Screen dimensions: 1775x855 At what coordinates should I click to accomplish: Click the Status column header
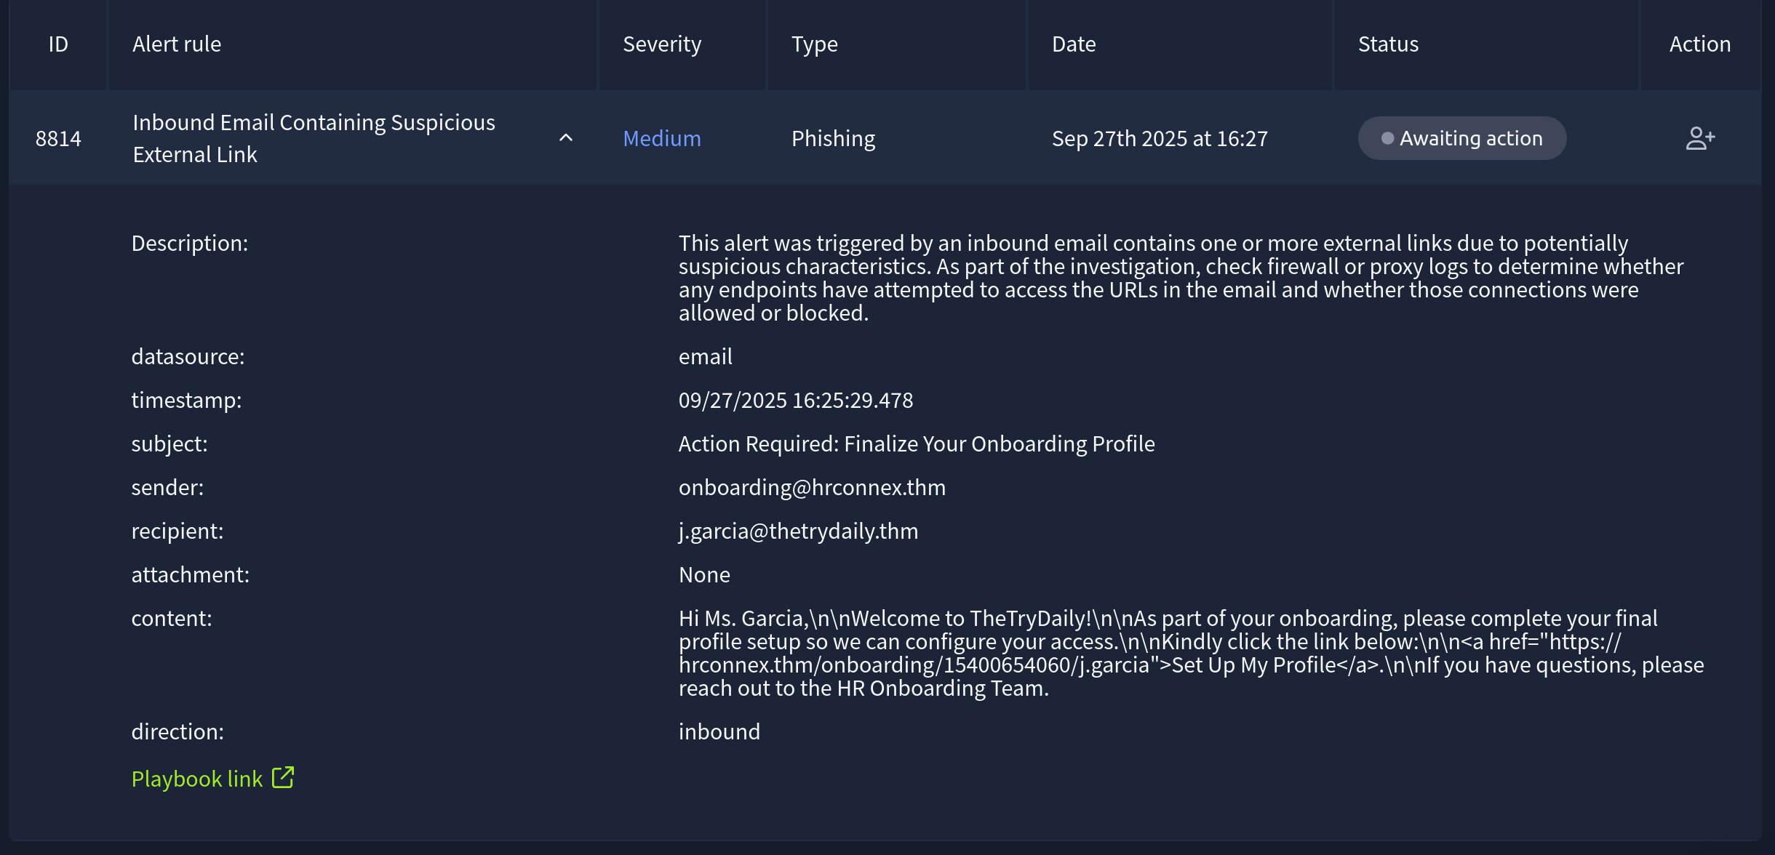pyautogui.click(x=1388, y=44)
